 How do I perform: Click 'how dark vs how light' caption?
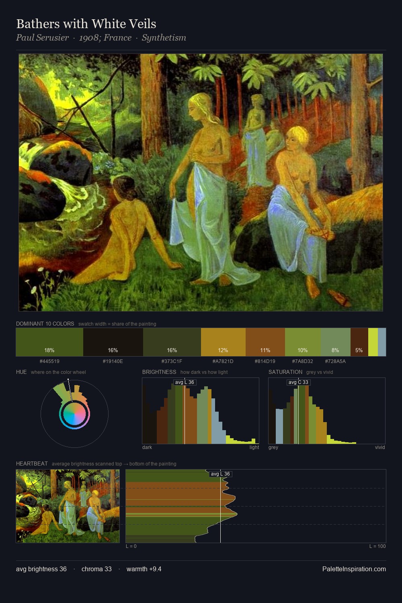(x=204, y=372)
